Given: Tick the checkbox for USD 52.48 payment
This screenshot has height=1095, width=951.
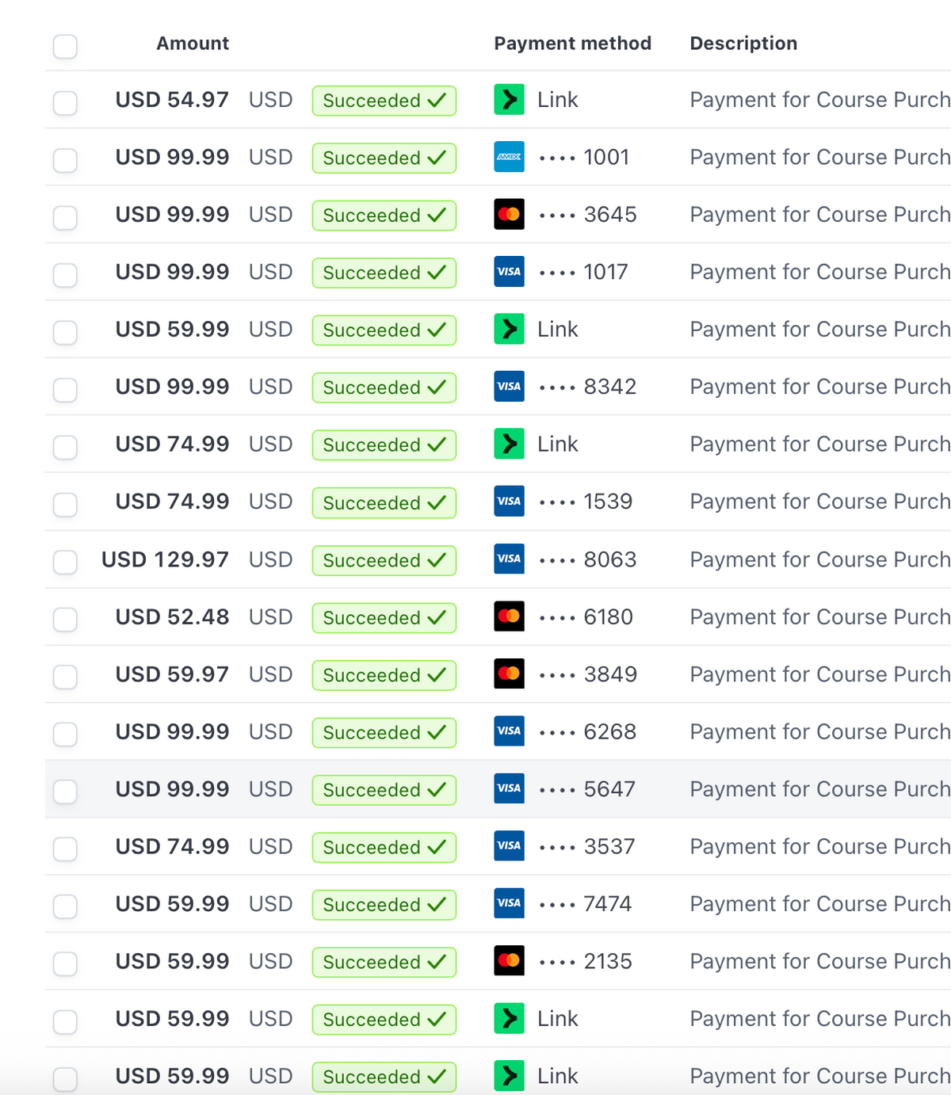Looking at the screenshot, I should [x=65, y=619].
